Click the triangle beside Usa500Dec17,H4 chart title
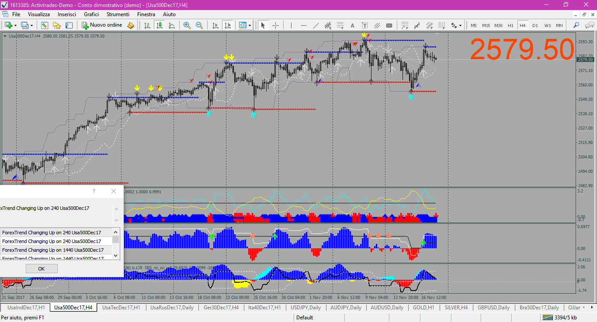 (x=5, y=36)
